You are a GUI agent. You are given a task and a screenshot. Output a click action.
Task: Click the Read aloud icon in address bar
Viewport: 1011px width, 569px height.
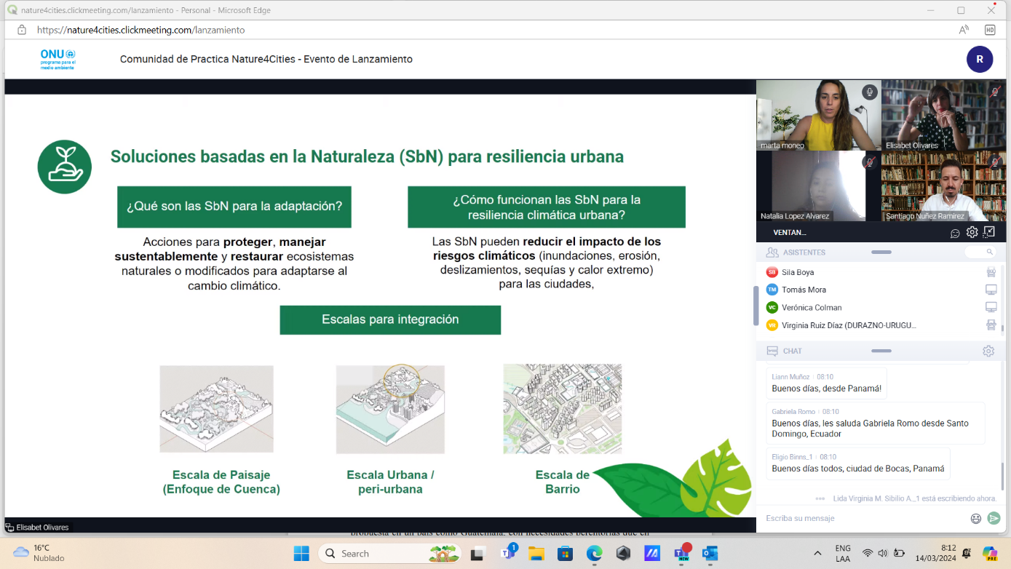point(964,30)
